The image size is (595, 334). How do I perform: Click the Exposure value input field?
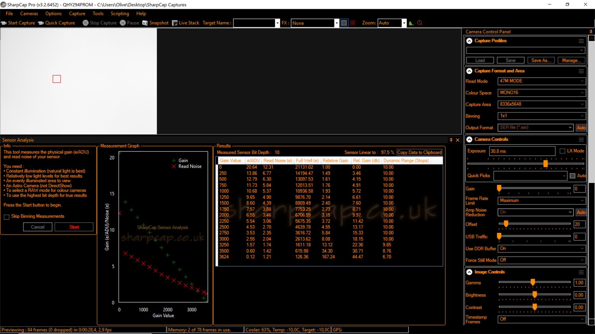click(522, 151)
